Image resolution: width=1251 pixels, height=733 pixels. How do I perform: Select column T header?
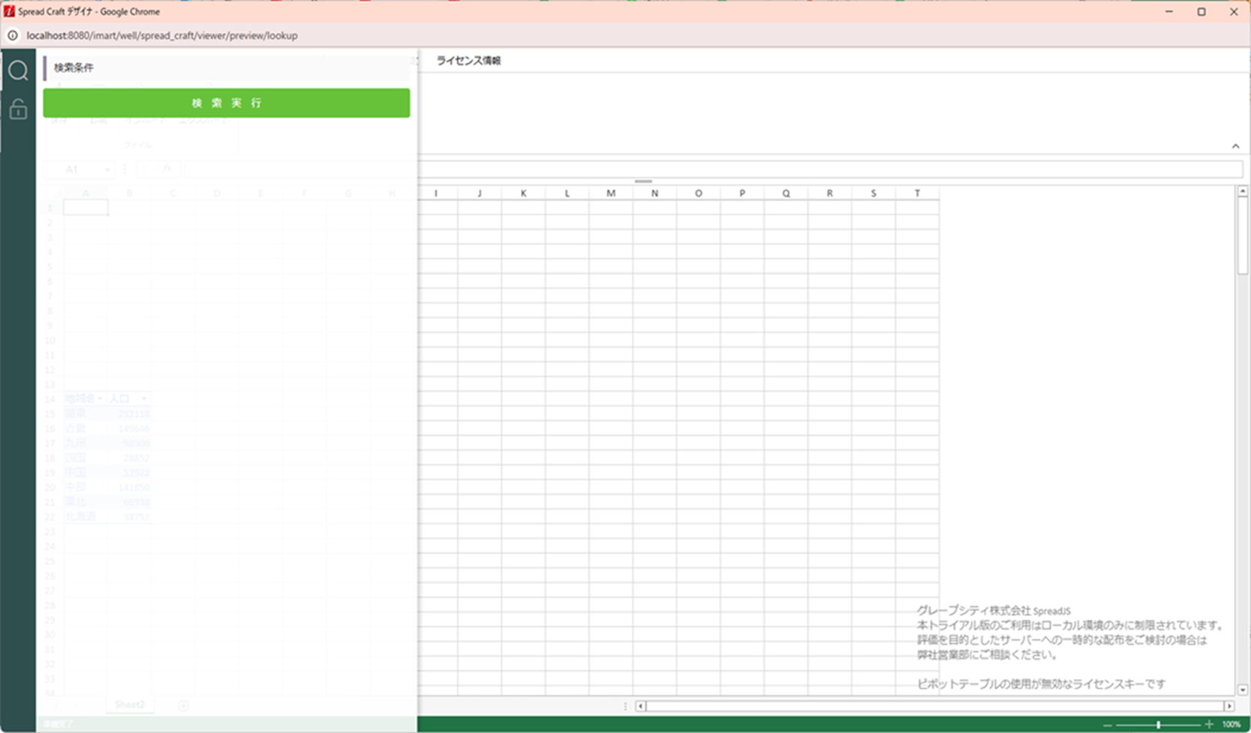click(917, 193)
